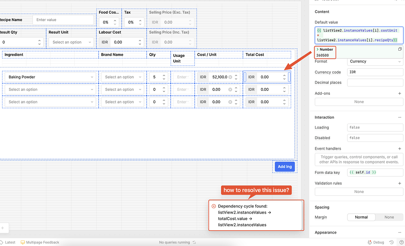
Task: Copy the evaluated Number preview value
Action: click(x=400, y=49)
